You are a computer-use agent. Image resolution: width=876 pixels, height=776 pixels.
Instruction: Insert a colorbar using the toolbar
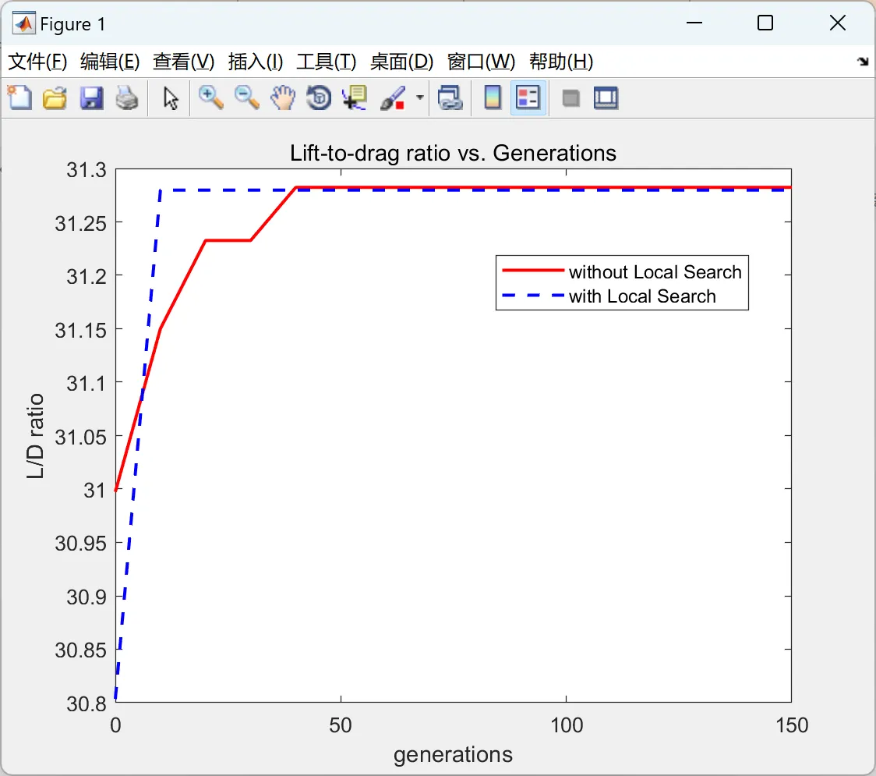coord(493,97)
